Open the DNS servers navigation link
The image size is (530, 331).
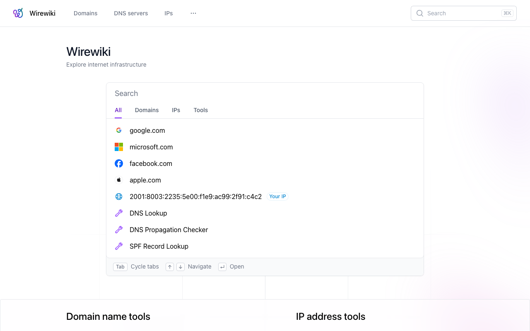131,13
